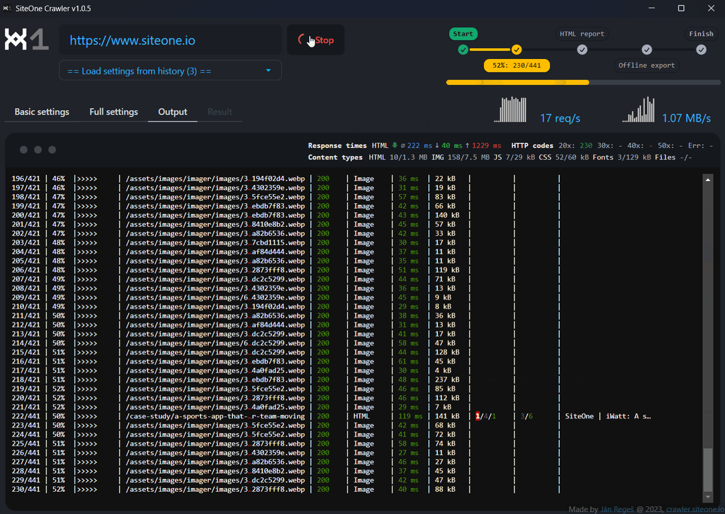The height and width of the screenshot is (514, 725).
Task: Click the 'HTTP codes' header label
Action: click(532, 145)
